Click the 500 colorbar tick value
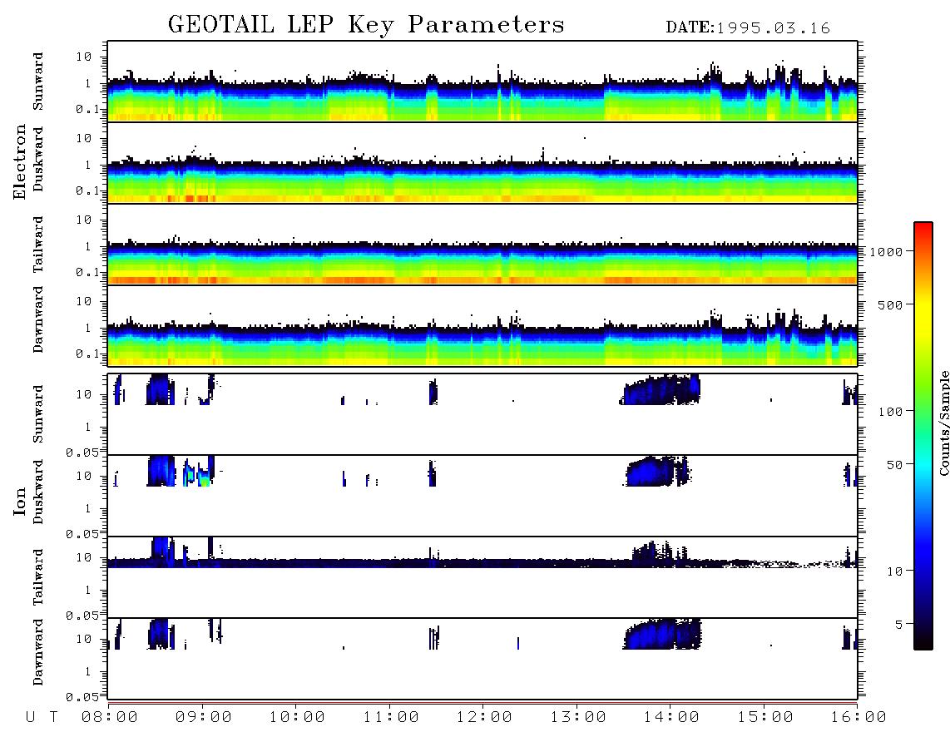Screen dimensions: 950x732 point(890,305)
